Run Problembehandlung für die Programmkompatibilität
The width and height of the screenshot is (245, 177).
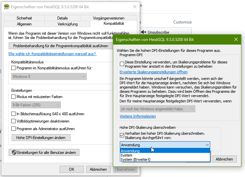pos(61,46)
